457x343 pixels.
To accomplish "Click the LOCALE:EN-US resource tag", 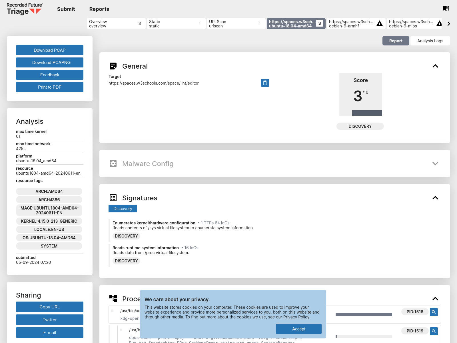I will pyautogui.click(x=49, y=229).
